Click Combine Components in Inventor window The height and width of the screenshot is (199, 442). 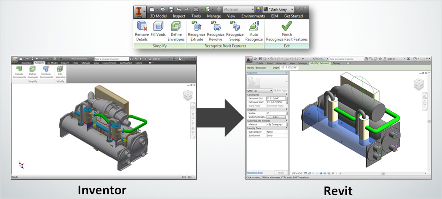click(46, 72)
